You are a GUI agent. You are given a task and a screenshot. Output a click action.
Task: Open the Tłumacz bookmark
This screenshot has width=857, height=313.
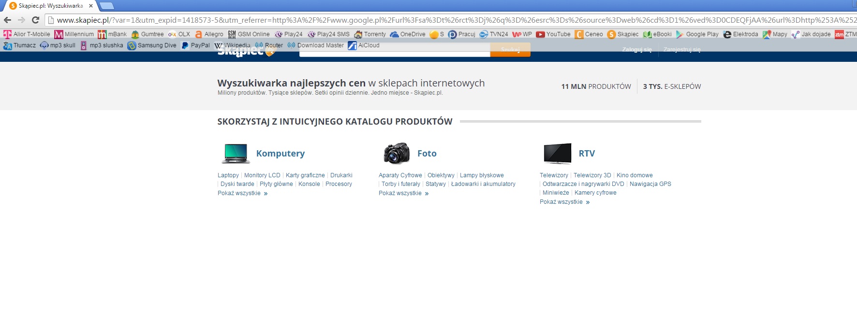(x=20, y=45)
